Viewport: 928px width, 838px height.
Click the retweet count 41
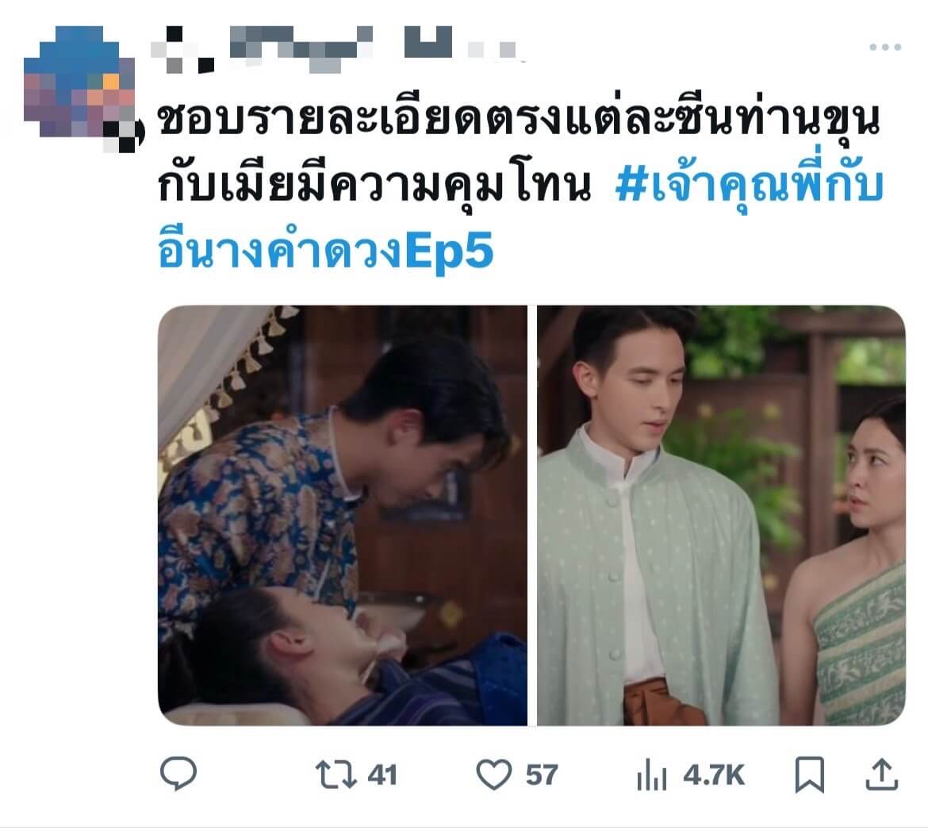pyautogui.click(x=382, y=775)
